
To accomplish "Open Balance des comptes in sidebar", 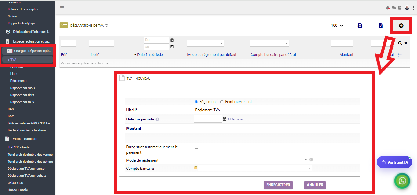I will click(23, 9).
